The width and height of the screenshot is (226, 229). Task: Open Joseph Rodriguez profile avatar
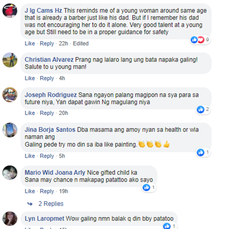(x=10, y=95)
